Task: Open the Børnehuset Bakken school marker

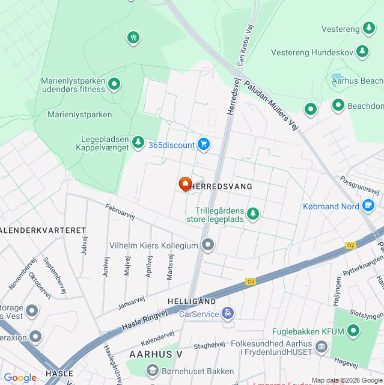Action: pos(153,371)
